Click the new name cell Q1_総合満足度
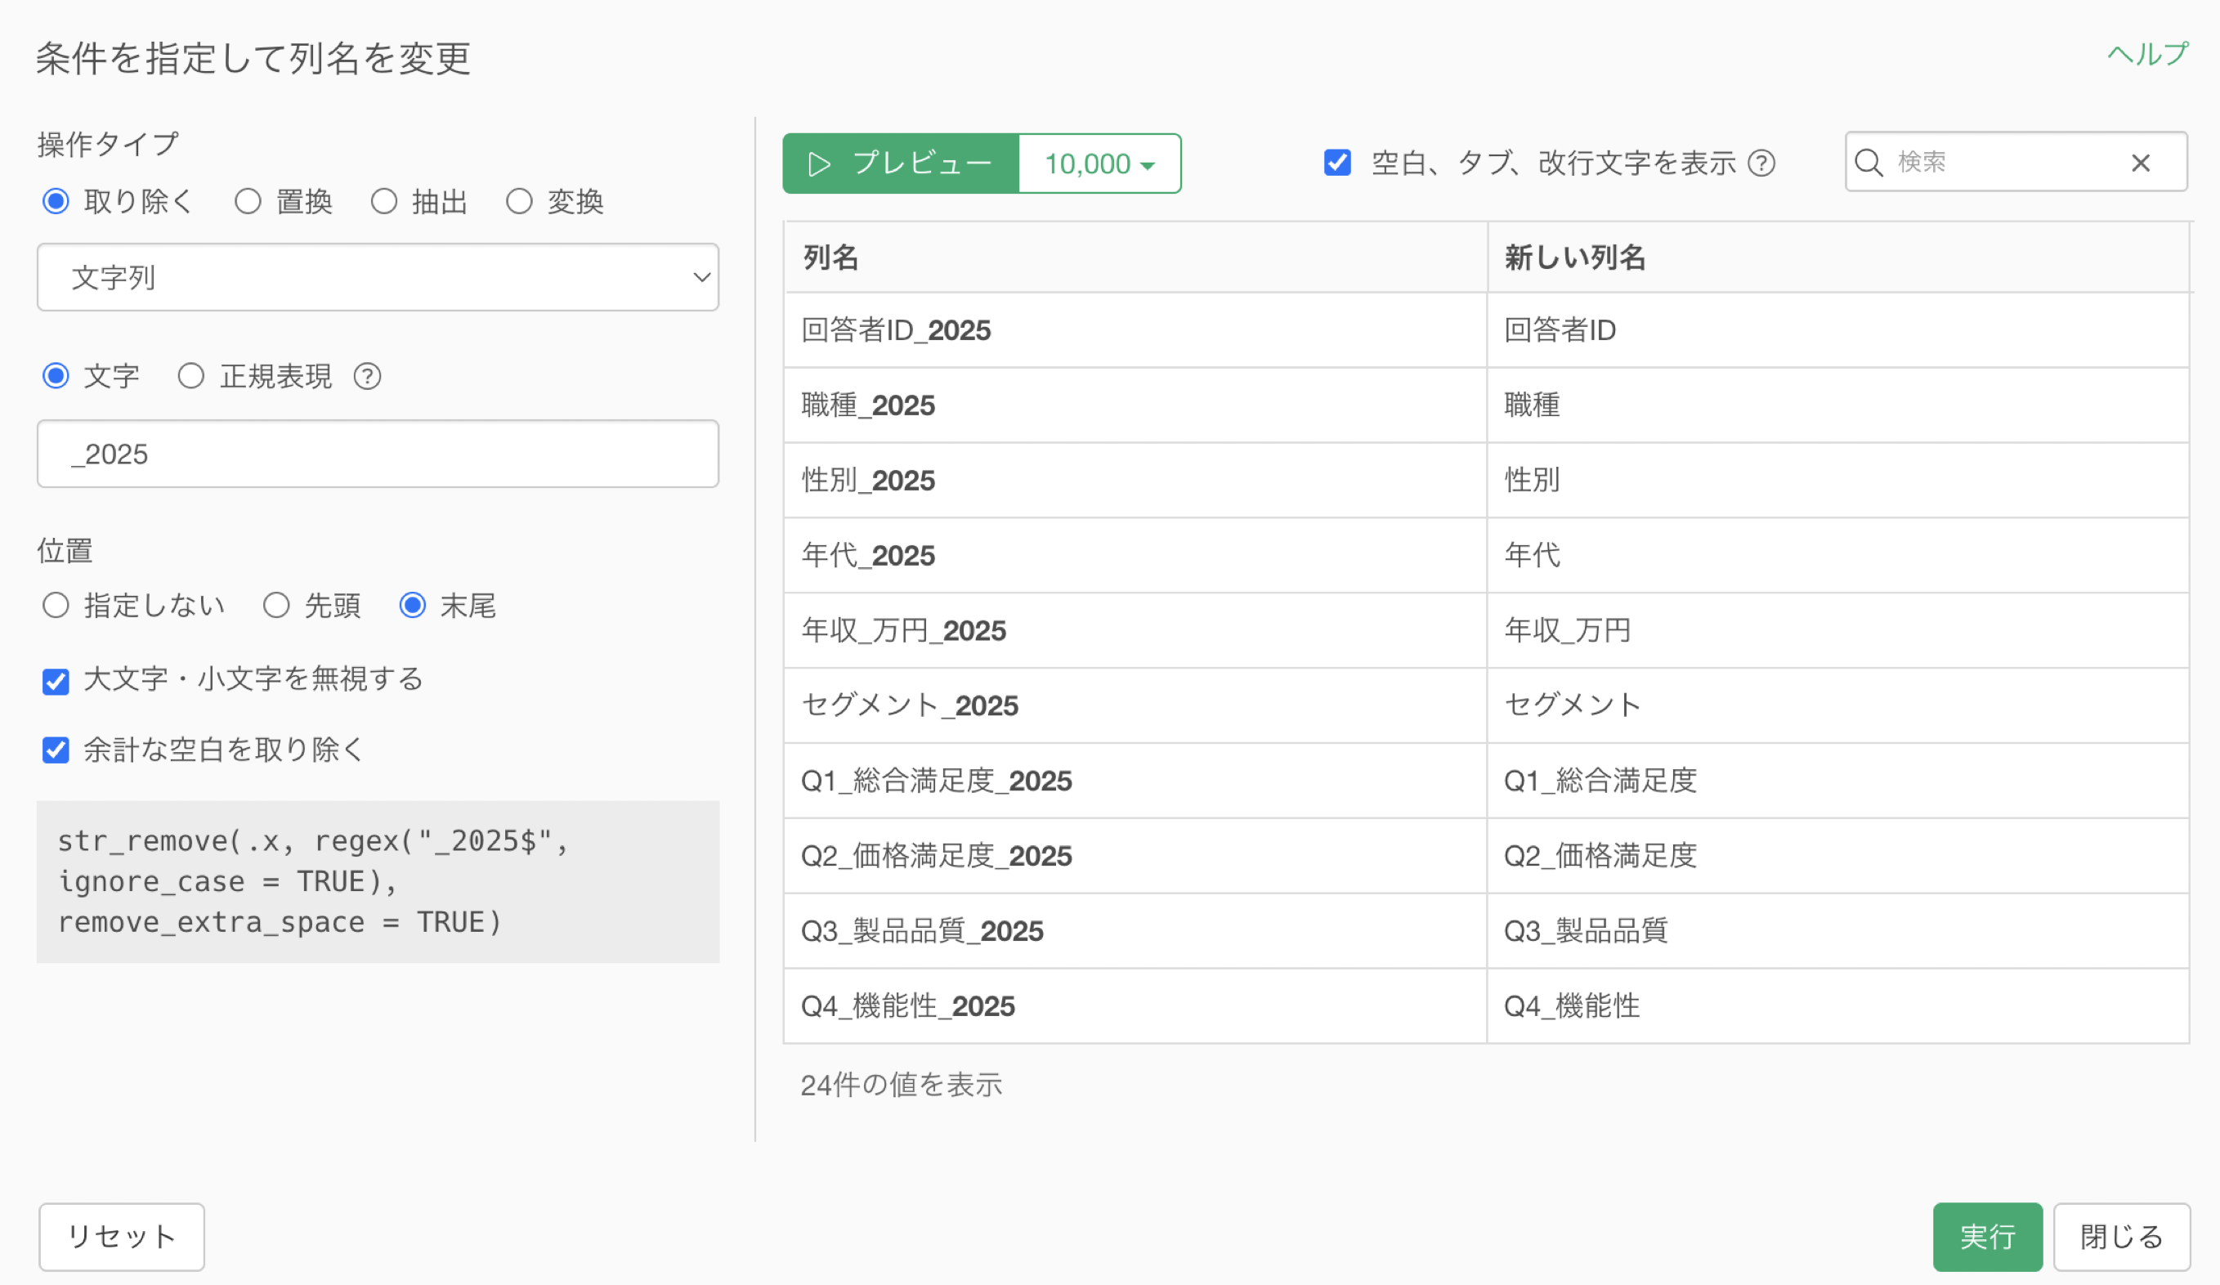 (1838, 781)
